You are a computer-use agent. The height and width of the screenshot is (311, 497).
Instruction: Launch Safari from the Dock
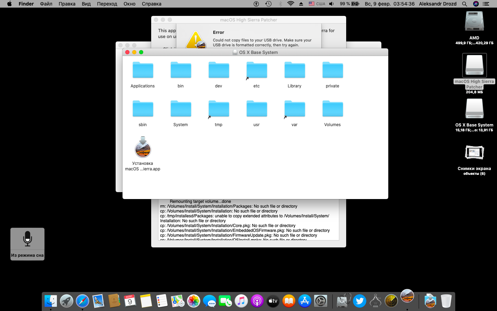[x=82, y=301]
